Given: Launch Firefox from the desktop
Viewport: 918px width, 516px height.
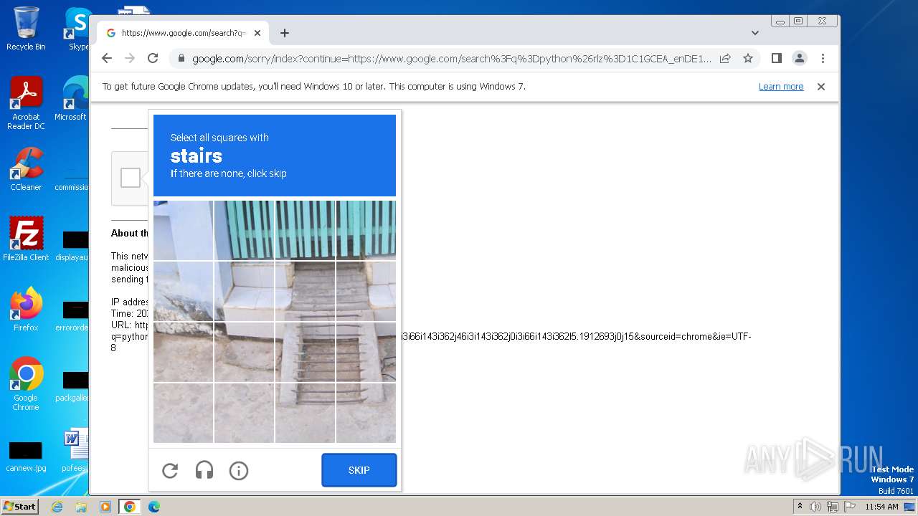Looking at the screenshot, I should [26, 309].
